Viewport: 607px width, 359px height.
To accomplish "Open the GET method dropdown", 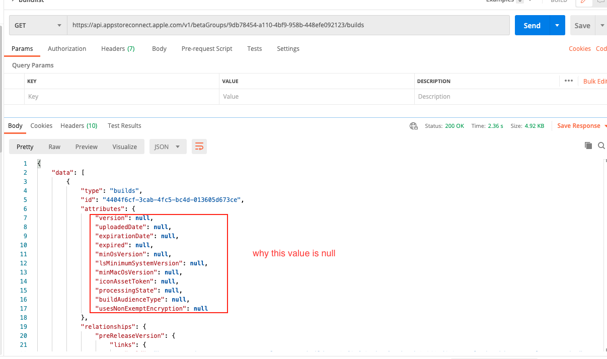I will click(x=38, y=25).
